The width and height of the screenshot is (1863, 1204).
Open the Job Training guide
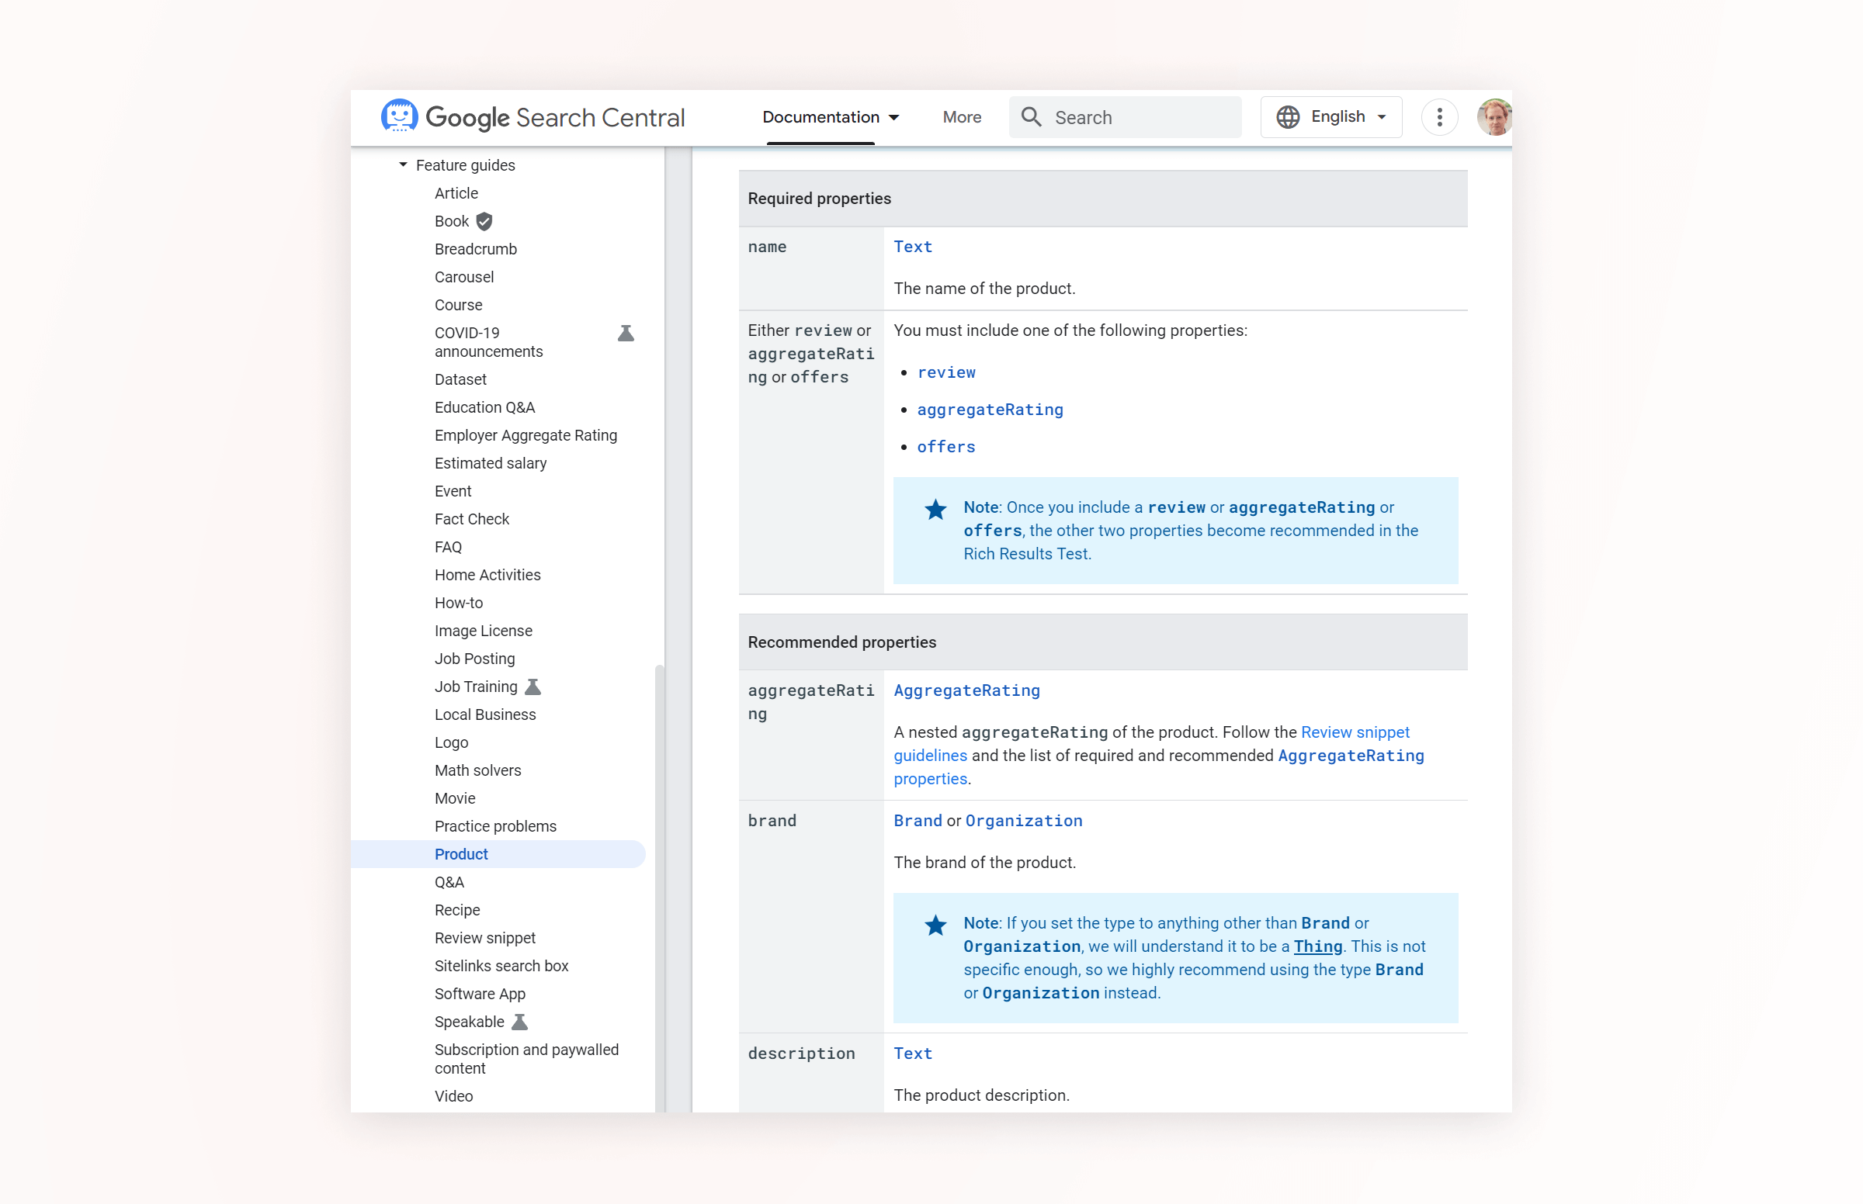(x=476, y=687)
